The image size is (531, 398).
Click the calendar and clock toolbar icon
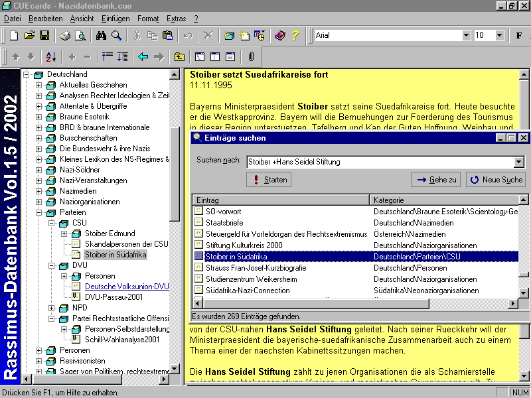(x=260, y=35)
